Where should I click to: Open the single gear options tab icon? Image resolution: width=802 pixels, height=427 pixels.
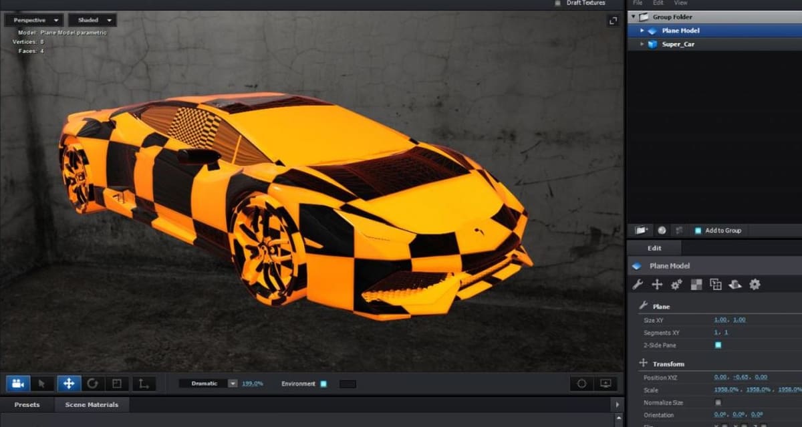pyautogui.click(x=755, y=285)
